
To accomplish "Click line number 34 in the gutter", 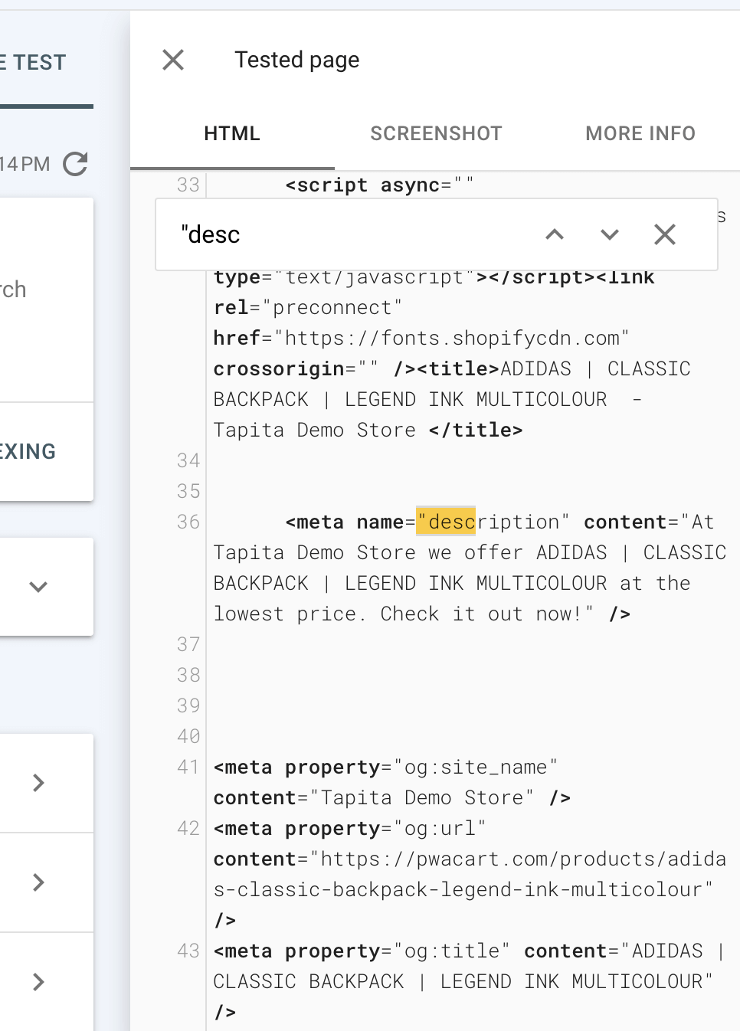I will (188, 460).
